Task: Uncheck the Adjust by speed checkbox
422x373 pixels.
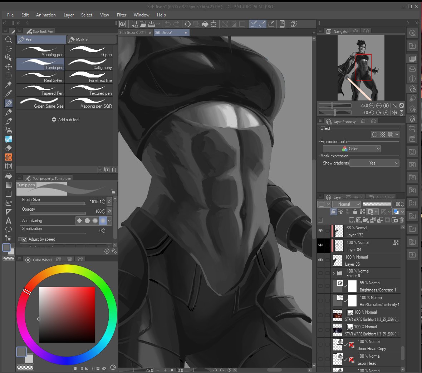Action: pos(25,239)
